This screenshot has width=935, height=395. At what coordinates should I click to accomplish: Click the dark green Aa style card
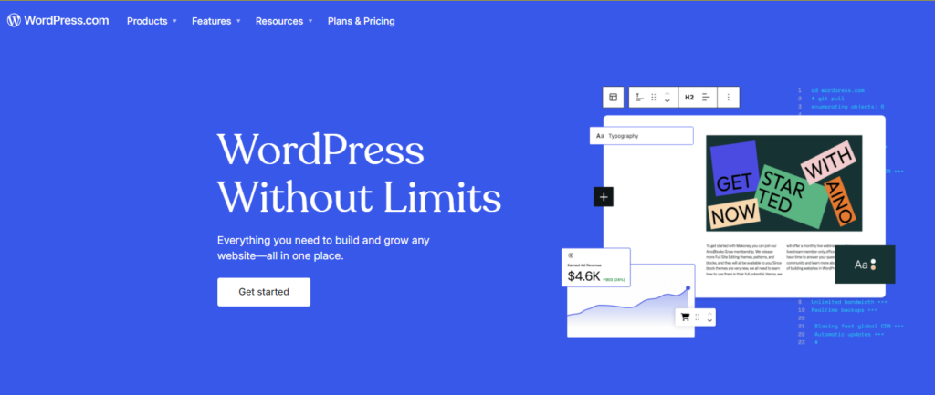(x=865, y=265)
